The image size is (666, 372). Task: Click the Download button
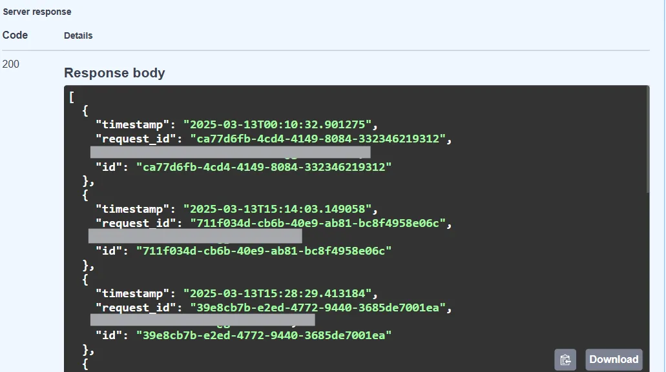pyautogui.click(x=613, y=359)
